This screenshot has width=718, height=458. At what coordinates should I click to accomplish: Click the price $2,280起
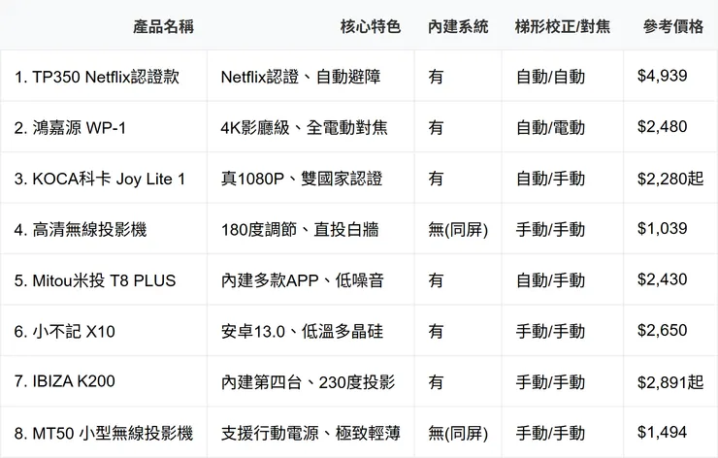coord(670,179)
